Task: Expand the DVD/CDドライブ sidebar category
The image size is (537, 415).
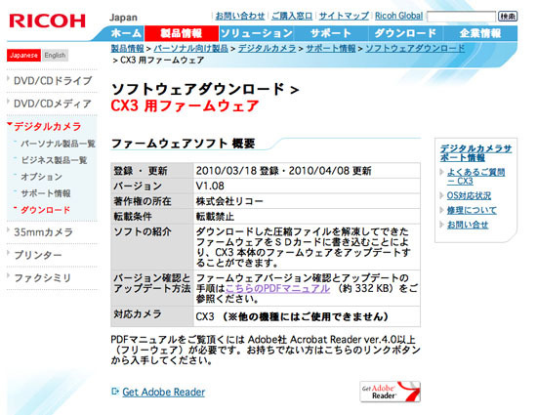Action: tap(53, 81)
